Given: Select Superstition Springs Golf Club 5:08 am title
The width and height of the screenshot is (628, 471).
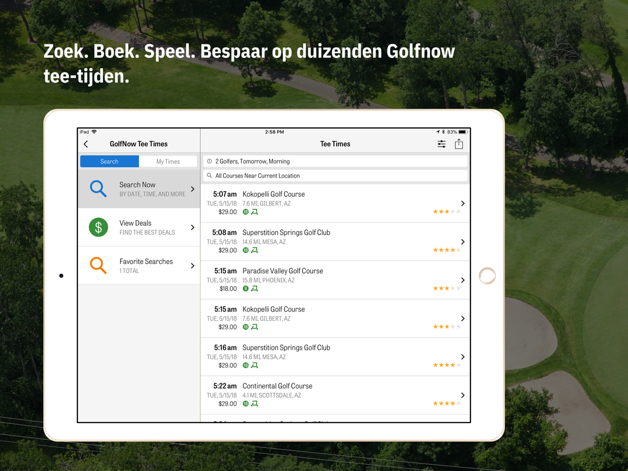Looking at the screenshot, I should pyautogui.click(x=286, y=233).
